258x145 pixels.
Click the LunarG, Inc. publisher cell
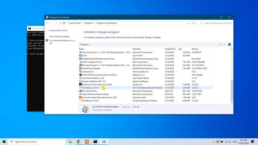pos(137,85)
